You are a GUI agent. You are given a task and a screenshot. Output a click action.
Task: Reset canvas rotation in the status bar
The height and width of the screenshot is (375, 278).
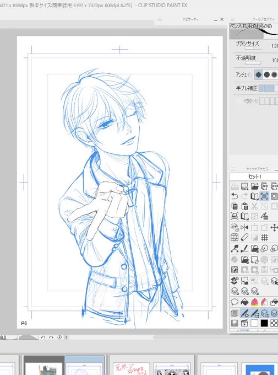[x=59, y=337]
